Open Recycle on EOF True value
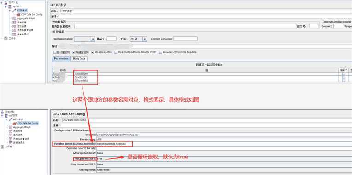The width and height of the screenshot is (352, 175). (x=224, y=158)
